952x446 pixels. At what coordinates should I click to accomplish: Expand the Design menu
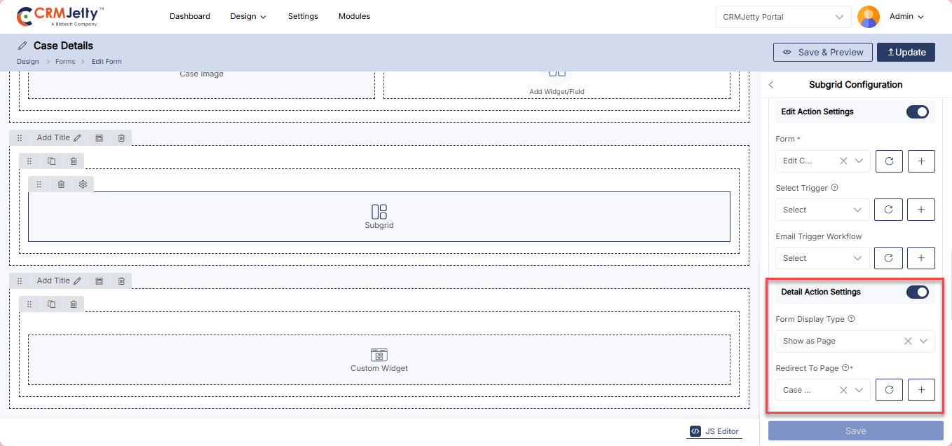tap(248, 16)
